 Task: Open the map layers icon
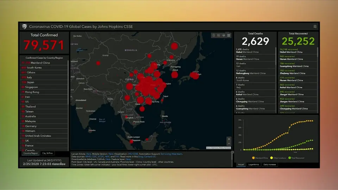pyautogui.click(x=224, y=35)
